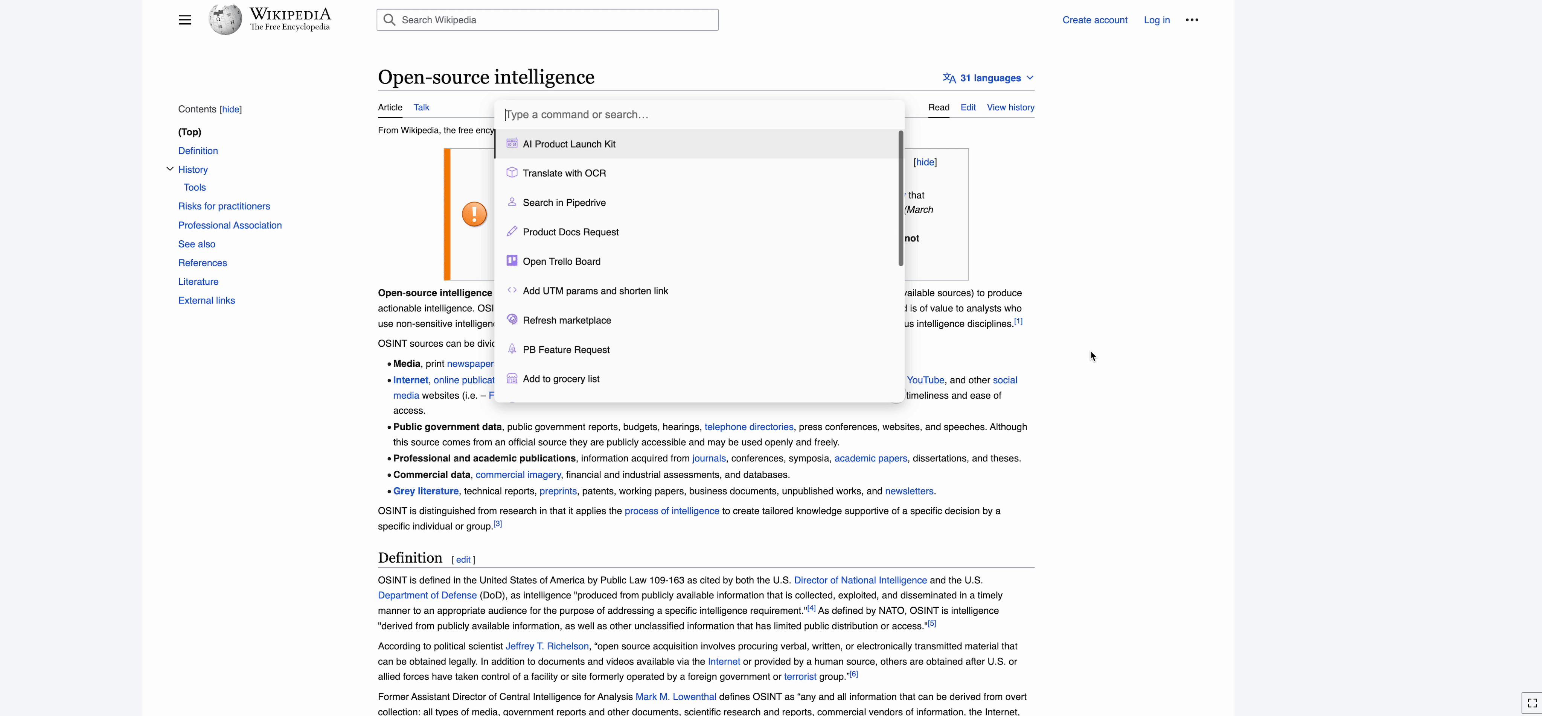Viewport: 1542px width, 716px height.
Task: Jump to External links section
Action: pos(207,300)
